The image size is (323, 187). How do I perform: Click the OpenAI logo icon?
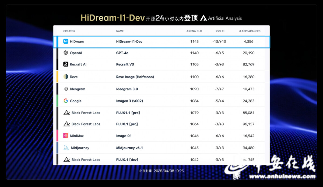[x=66, y=53]
